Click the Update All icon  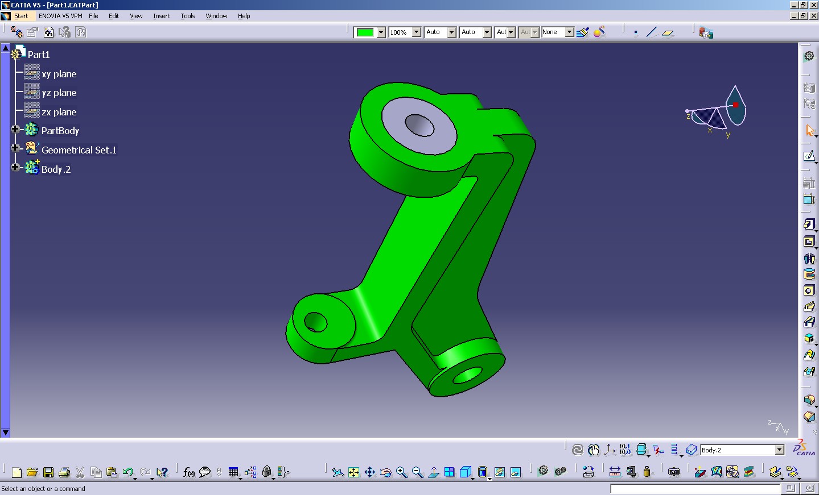click(x=578, y=450)
